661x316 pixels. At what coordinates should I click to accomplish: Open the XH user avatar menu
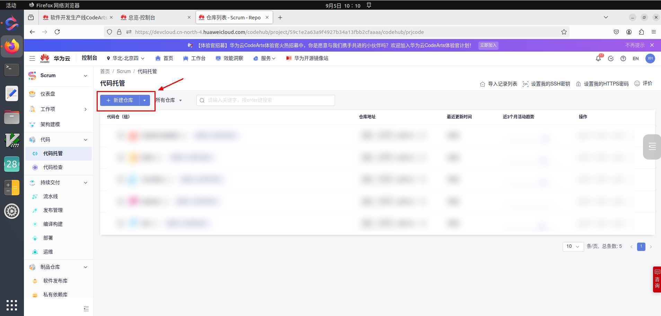[650, 58]
